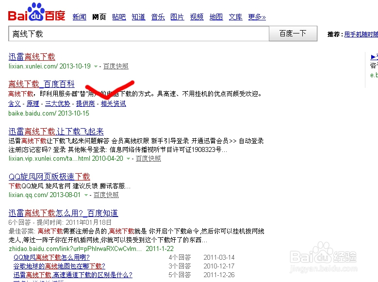Viewport: 378px width, 282px height.
Task: Expand dropdown arrow next to lixian.xunlei.com 2013-10-19
Action: 96,66
